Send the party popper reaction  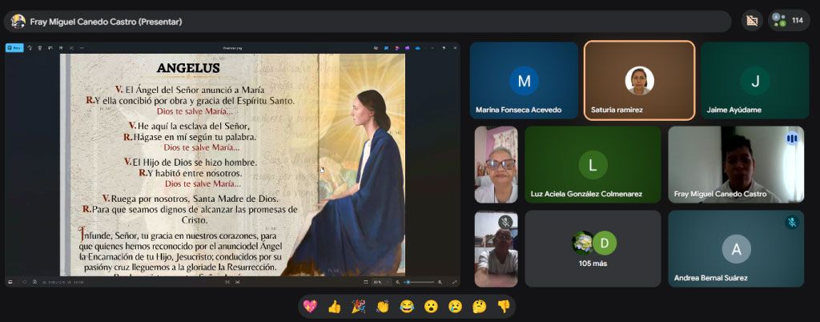click(358, 306)
